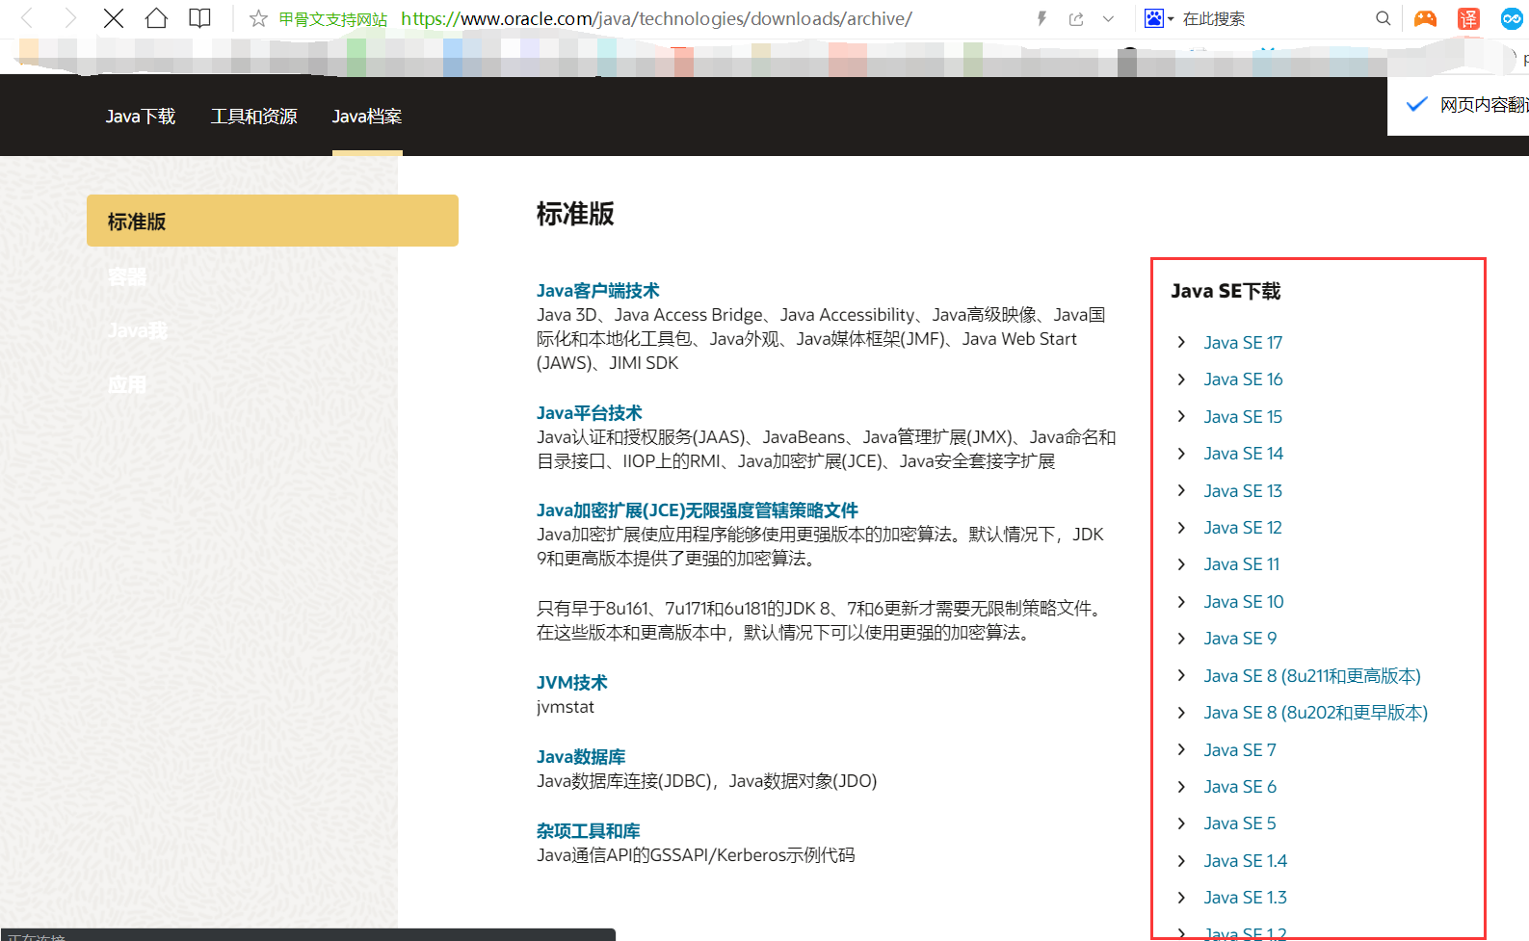Image resolution: width=1529 pixels, height=941 pixels.
Task: Open the Java SE 5 download link
Action: tap(1240, 823)
